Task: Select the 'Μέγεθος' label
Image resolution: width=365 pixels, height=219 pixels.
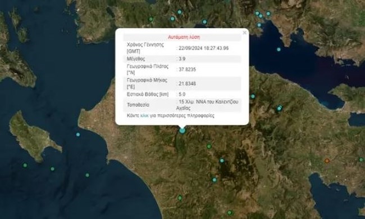Action: [136, 59]
